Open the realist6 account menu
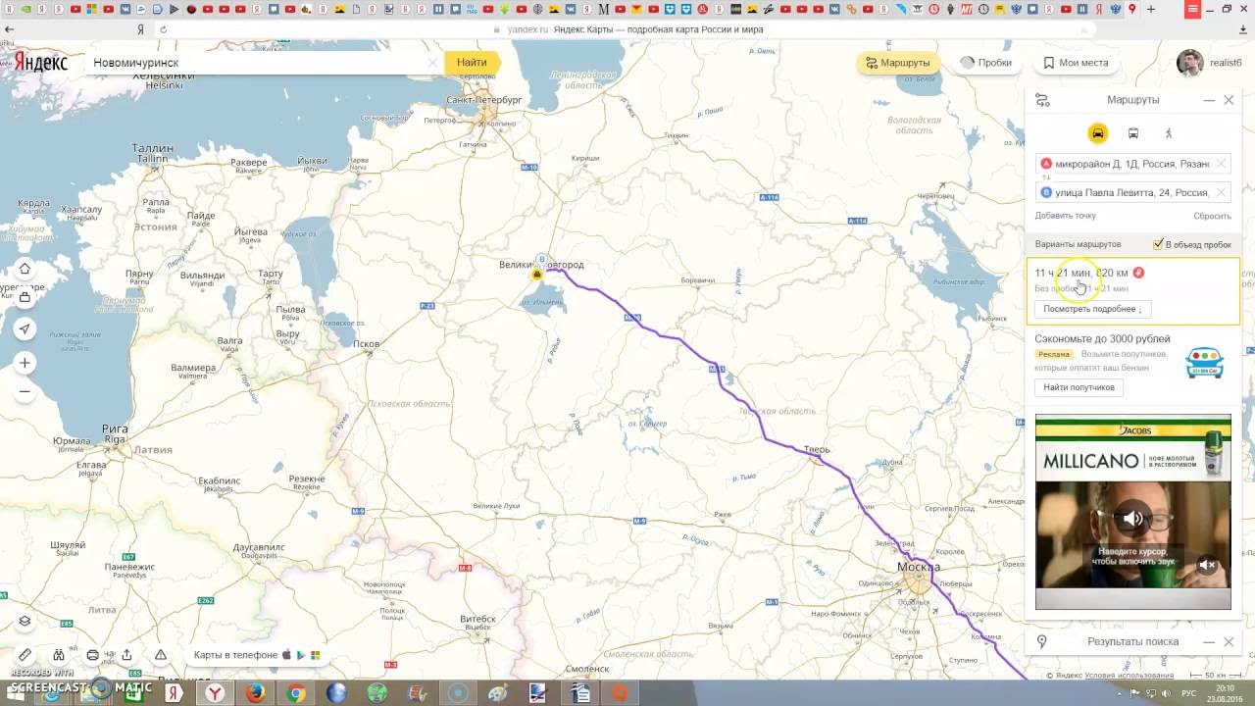Viewport: 1255px width, 706px height. (1210, 63)
